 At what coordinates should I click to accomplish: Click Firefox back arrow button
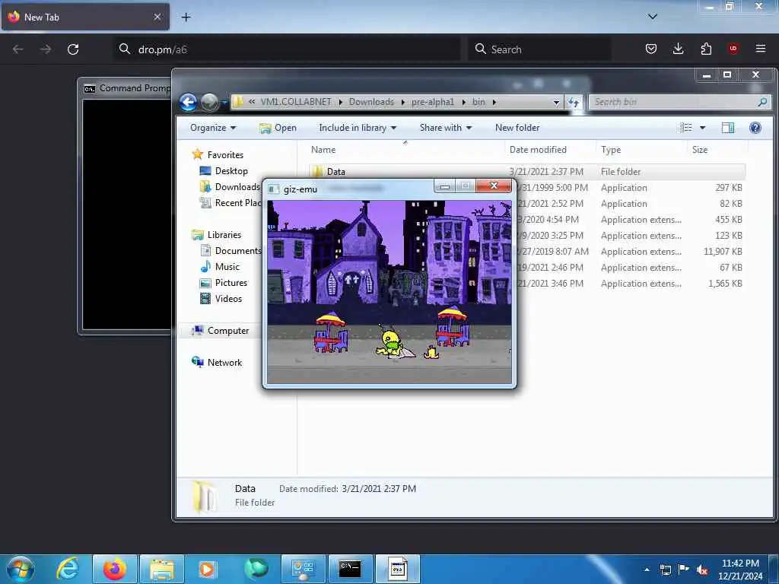coord(18,49)
